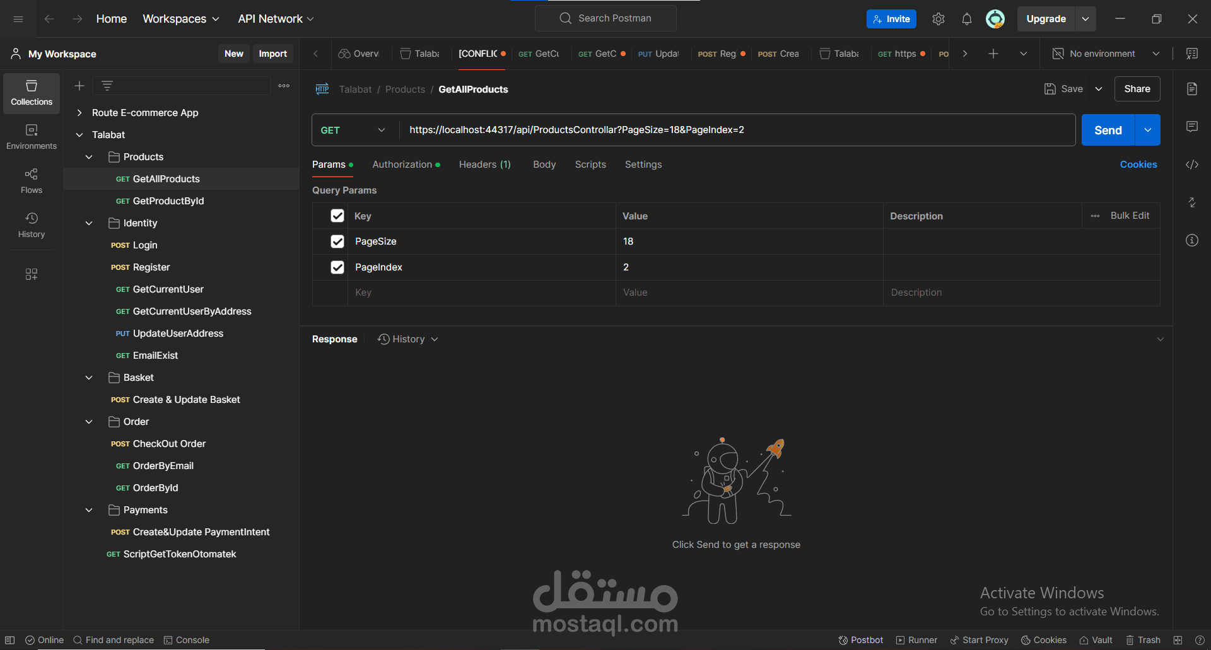Create a new collection with plus icon
The width and height of the screenshot is (1211, 650).
[79, 86]
